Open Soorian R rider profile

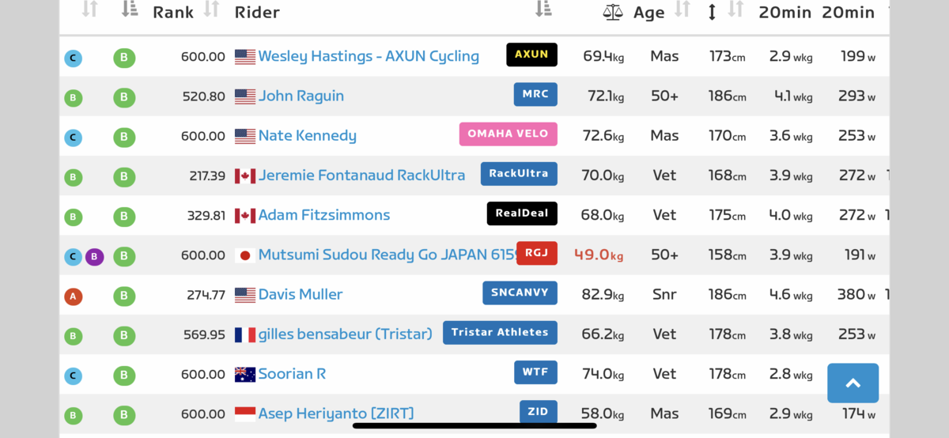pos(292,374)
